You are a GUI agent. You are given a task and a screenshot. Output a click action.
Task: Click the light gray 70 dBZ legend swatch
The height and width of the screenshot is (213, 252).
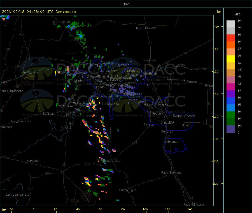pos(231,24)
